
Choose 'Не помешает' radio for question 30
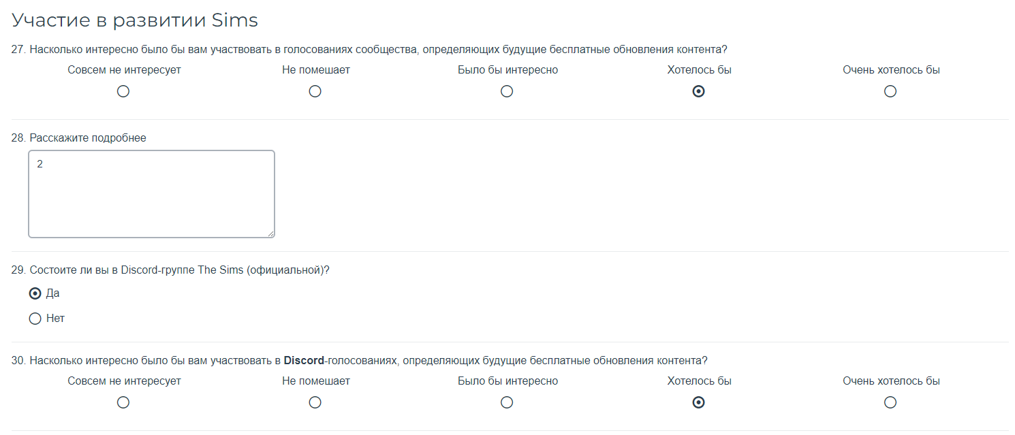click(x=315, y=402)
